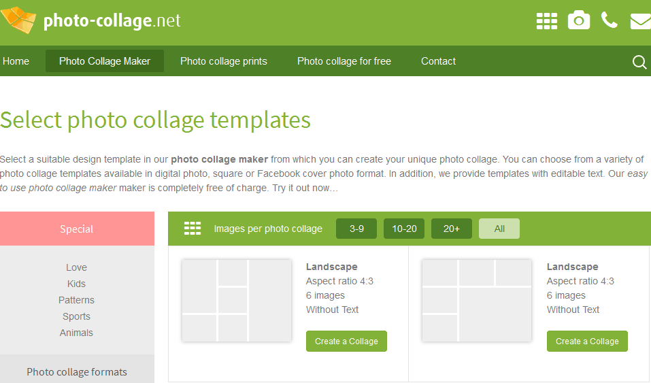Screen dimensions: 651x383
Task: Select the first landscape template thumbnail
Action: coord(236,301)
